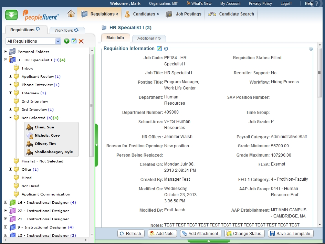Click the Save as Template button
This screenshot has width=325, height=244.
(290, 233)
